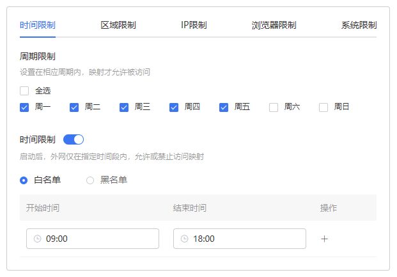
Task: Click the 09:00 start time field
Action: tap(93, 239)
